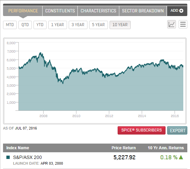The width and height of the screenshot is (190, 169).
Task: Select the 1 Year time range
Action: [58, 25]
